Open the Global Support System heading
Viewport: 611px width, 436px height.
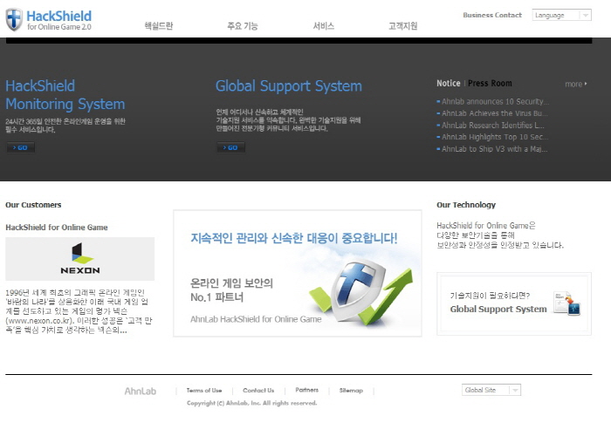(289, 86)
